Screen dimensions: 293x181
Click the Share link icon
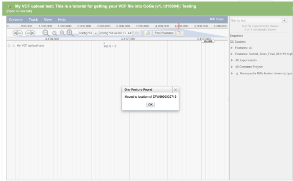click(212, 19)
